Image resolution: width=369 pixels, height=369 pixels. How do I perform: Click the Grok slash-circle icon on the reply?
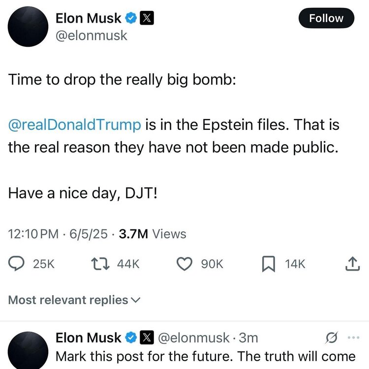coord(332,338)
